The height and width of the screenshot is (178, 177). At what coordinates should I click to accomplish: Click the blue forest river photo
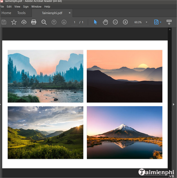point(46,76)
